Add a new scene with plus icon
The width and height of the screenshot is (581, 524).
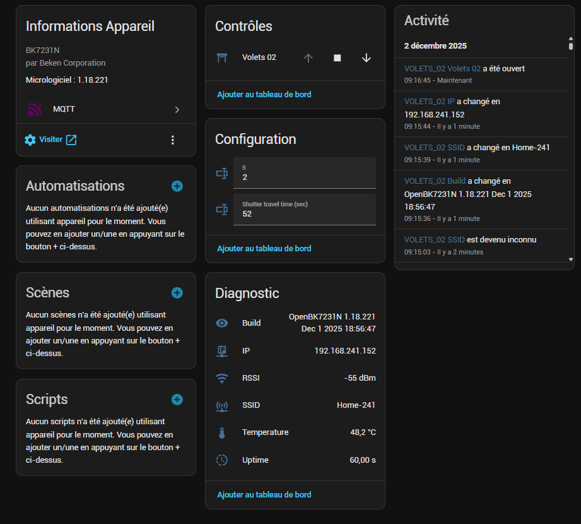click(177, 293)
